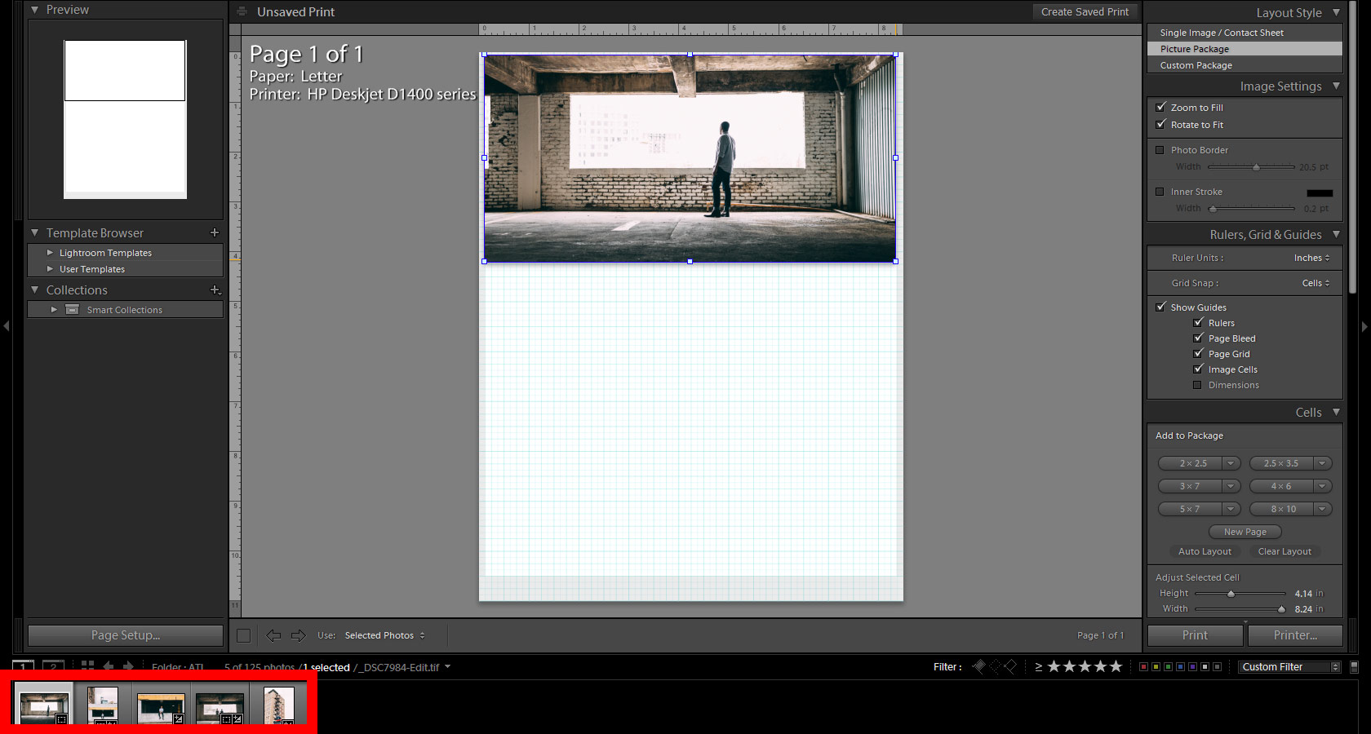The height and width of the screenshot is (734, 1371).
Task: Select the Custom Package layout style
Action: (1245, 65)
